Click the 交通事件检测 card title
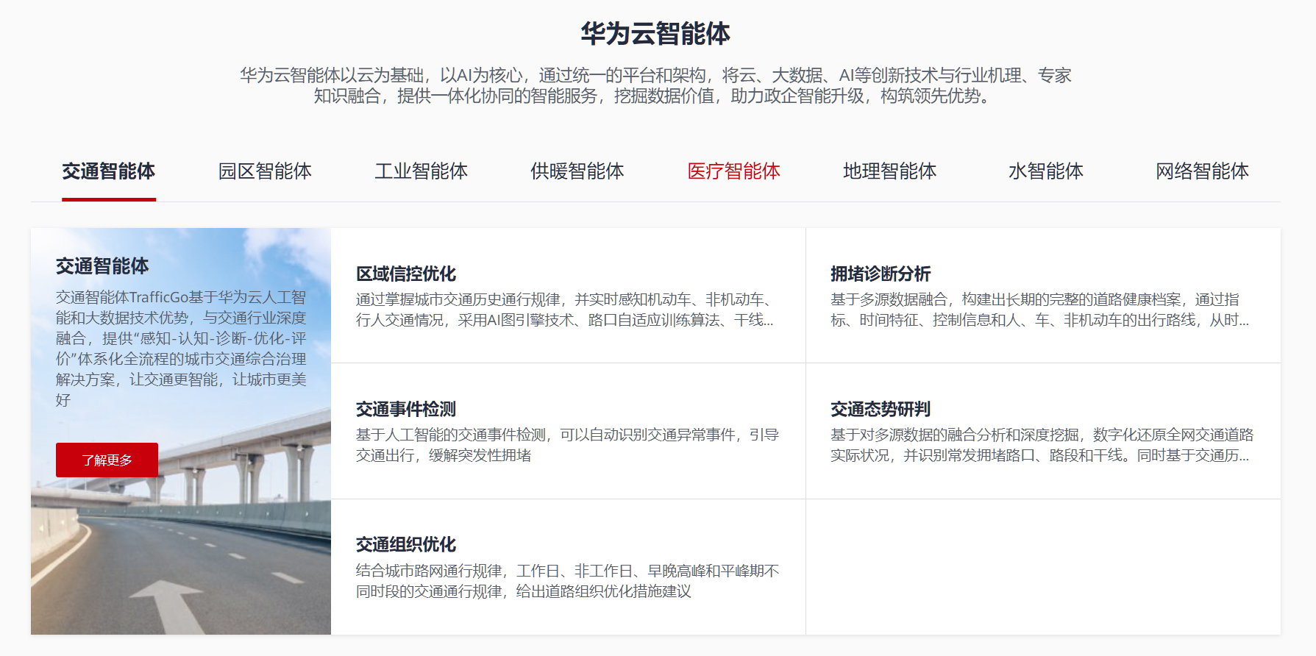Viewport: 1316px width, 656px height. (x=406, y=410)
